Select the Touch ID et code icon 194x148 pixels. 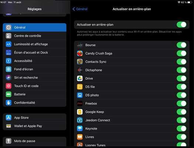(8, 86)
